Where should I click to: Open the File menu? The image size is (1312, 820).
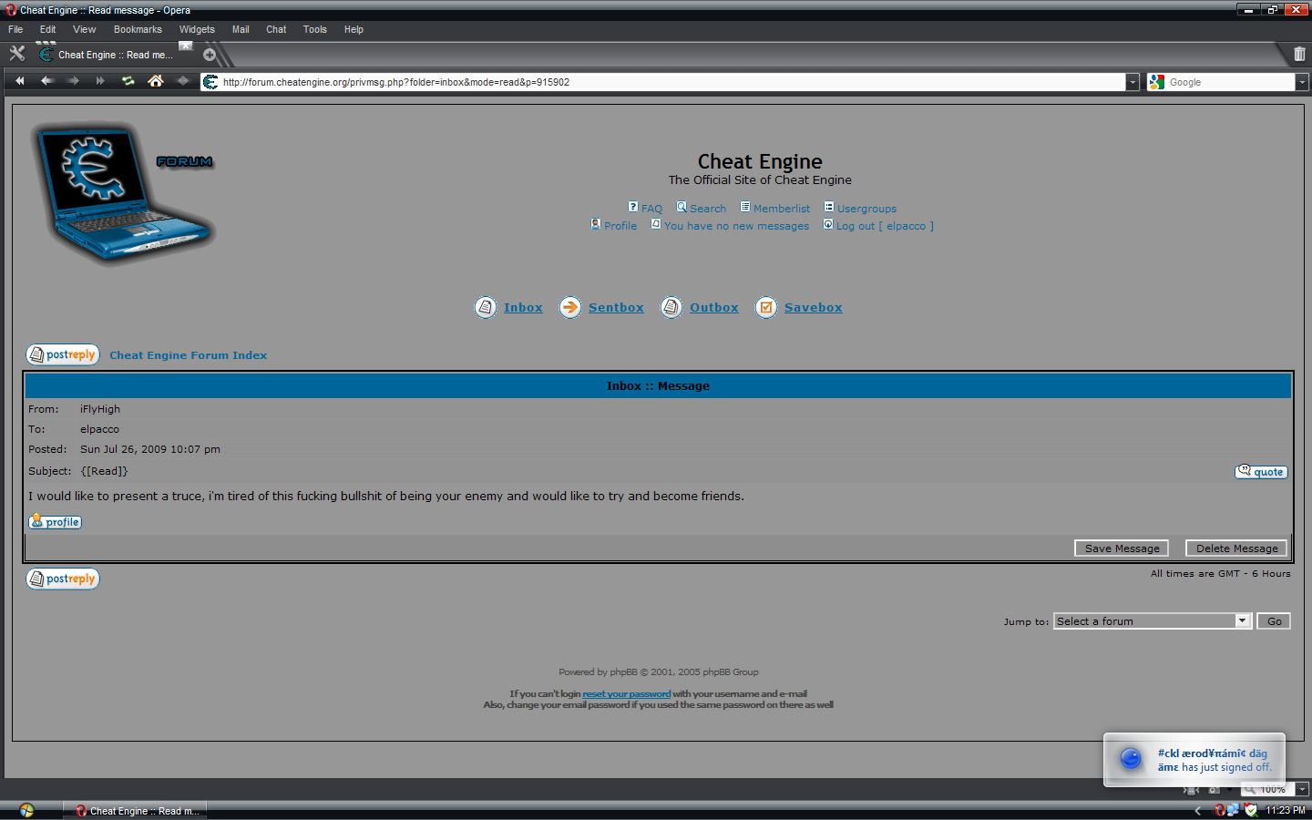click(15, 29)
